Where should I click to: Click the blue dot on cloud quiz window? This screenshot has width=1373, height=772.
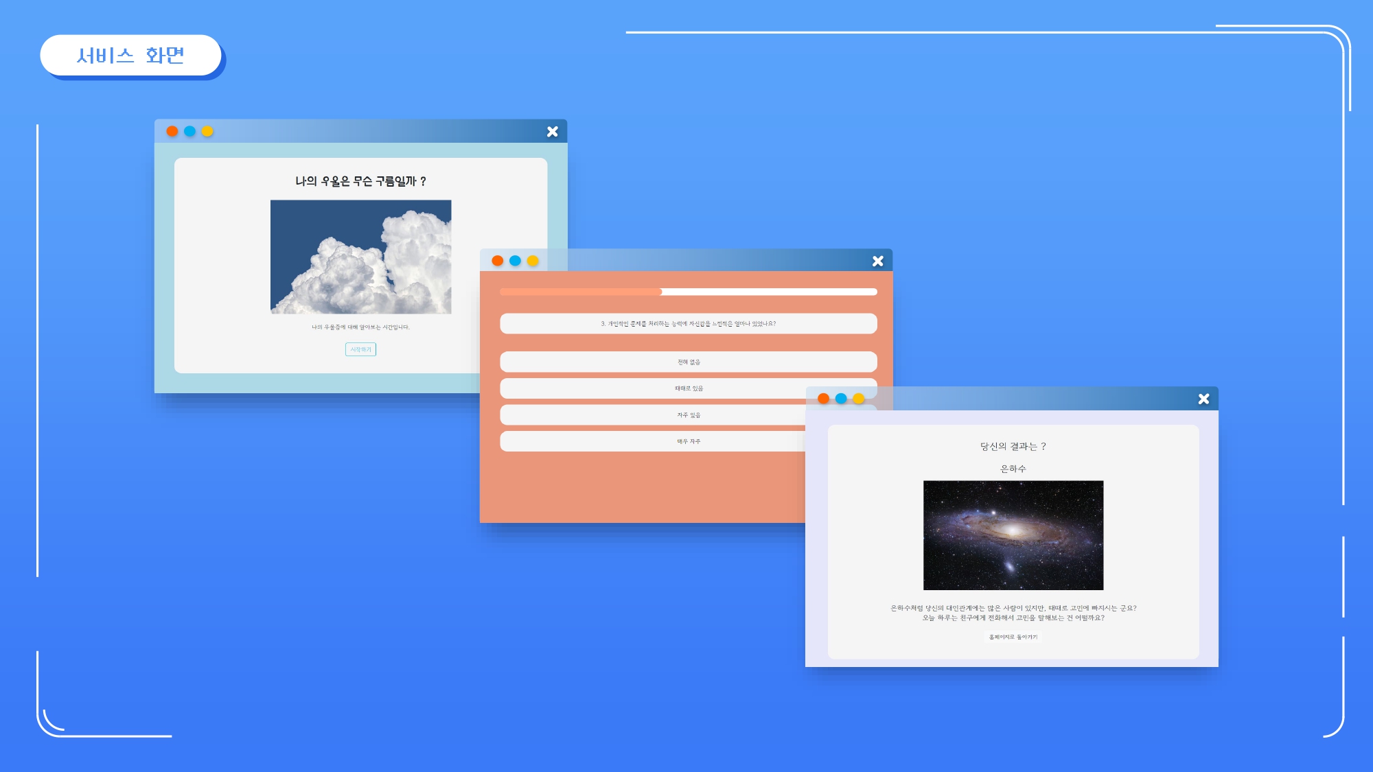pyautogui.click(x=190, y=131)
